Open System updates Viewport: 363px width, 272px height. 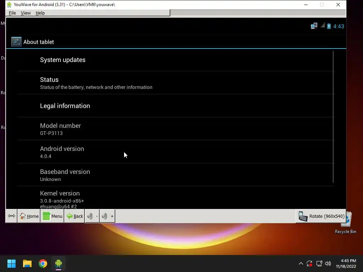coord(175,60)
